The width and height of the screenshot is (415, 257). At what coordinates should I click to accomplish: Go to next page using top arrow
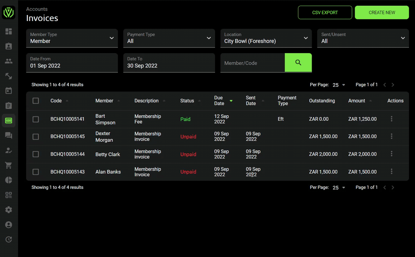(393, 85)
